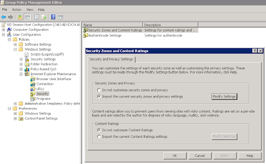Click the Up one level folder icon

(x=20, y=17)
